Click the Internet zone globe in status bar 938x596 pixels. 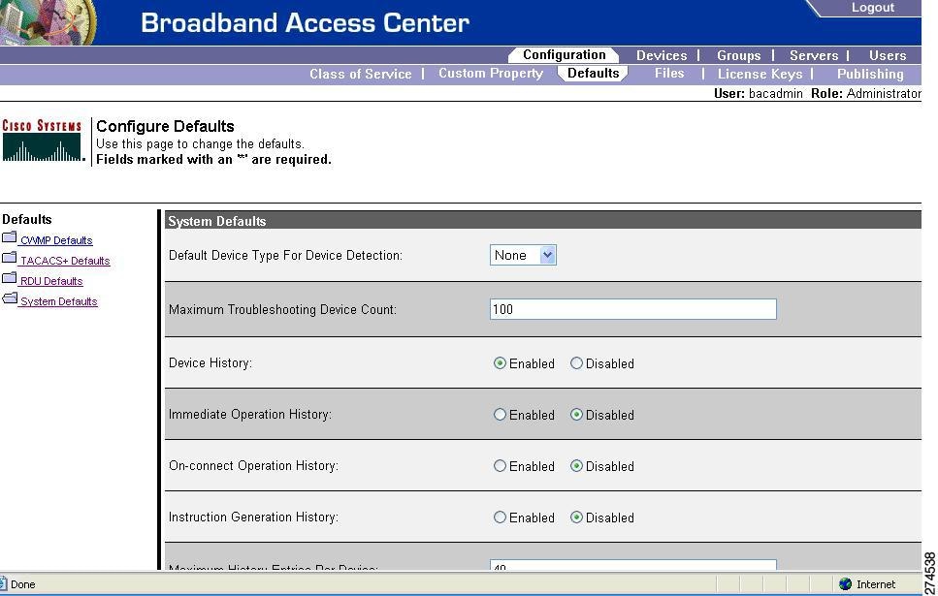[847, 583]
